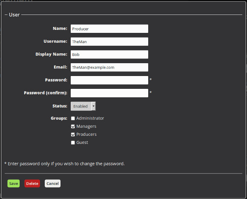Click the Status dropdown arrow button
Screen dimensions: 247x199
coord(94,106)
